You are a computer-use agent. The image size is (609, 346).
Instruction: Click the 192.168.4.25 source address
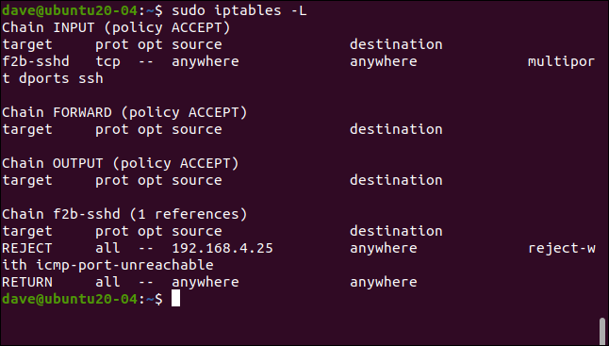(222, 248)
